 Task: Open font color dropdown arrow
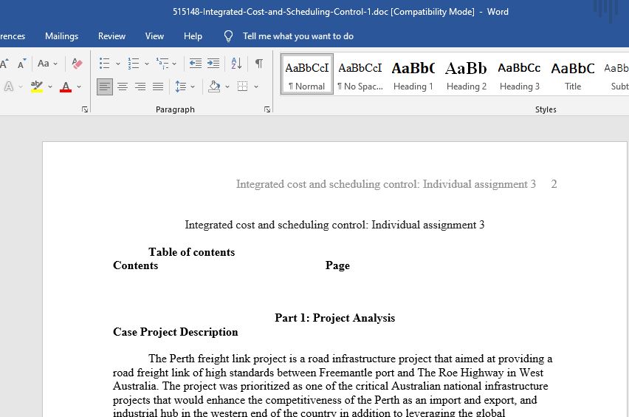point(79,87)
